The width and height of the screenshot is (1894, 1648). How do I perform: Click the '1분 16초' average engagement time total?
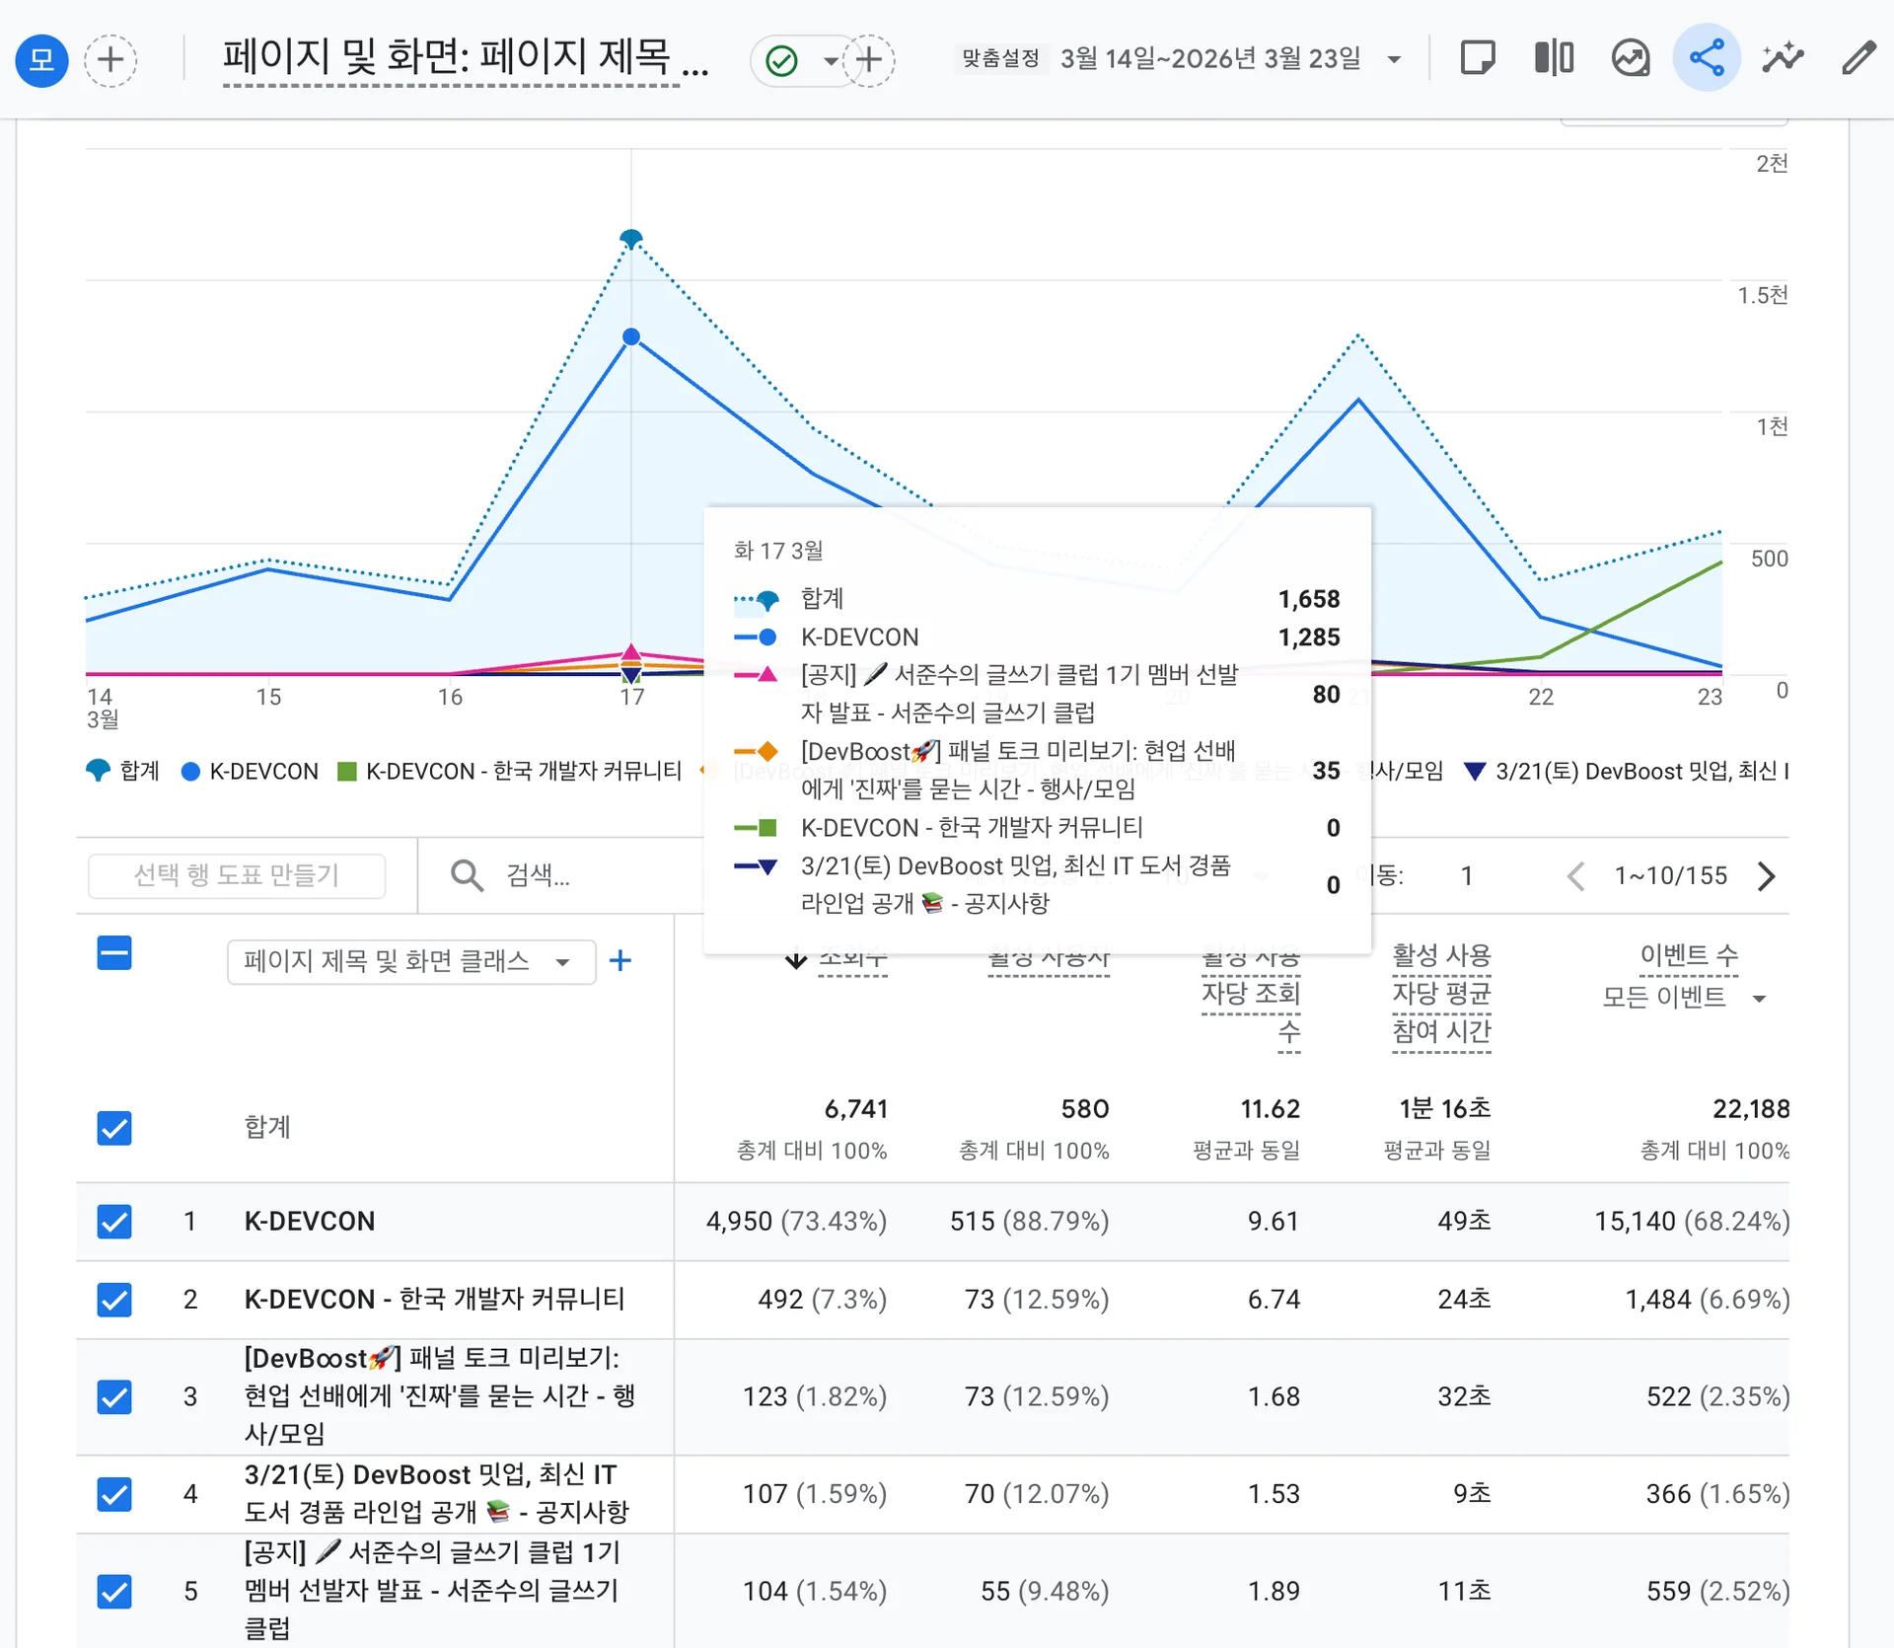click(1445, 1109)
